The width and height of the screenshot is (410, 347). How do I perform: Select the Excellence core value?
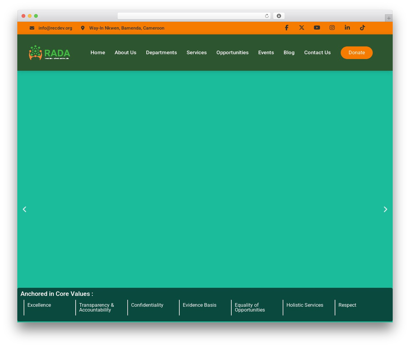pyautogui.click(x=39, y=305)
